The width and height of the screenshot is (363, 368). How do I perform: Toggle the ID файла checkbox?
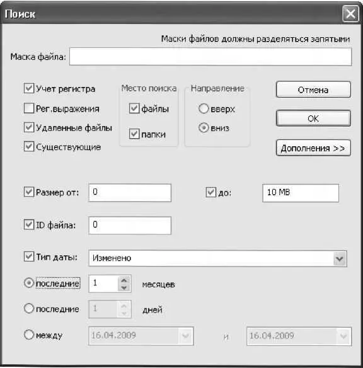[x=29, y=224]
